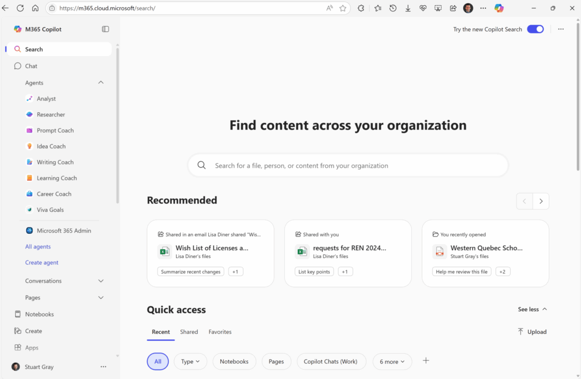Image resolution: width=581 pixels, height=379 pixels.
Task: Select the Viva Goals agent
Action: (x=50, y=210)
